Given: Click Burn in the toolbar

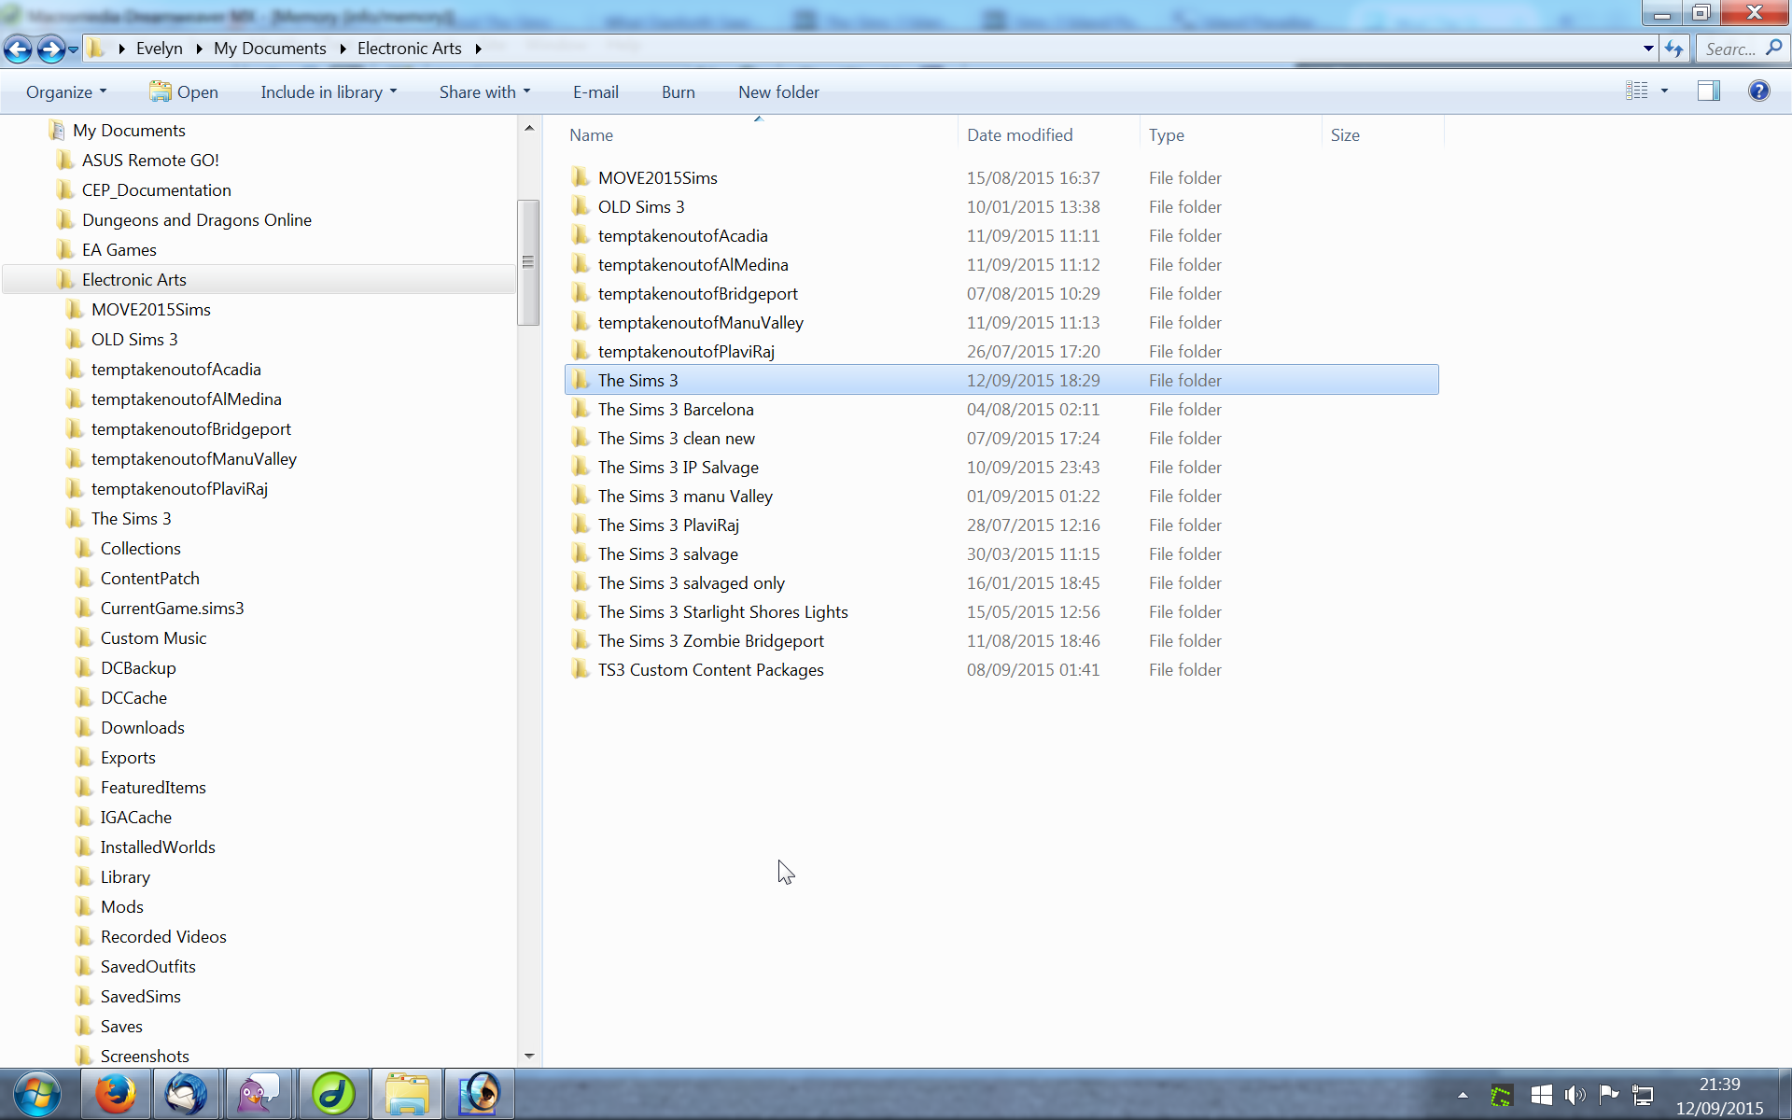Looking at the screenshot, I should pyautogui.click(x=678, y=91).
